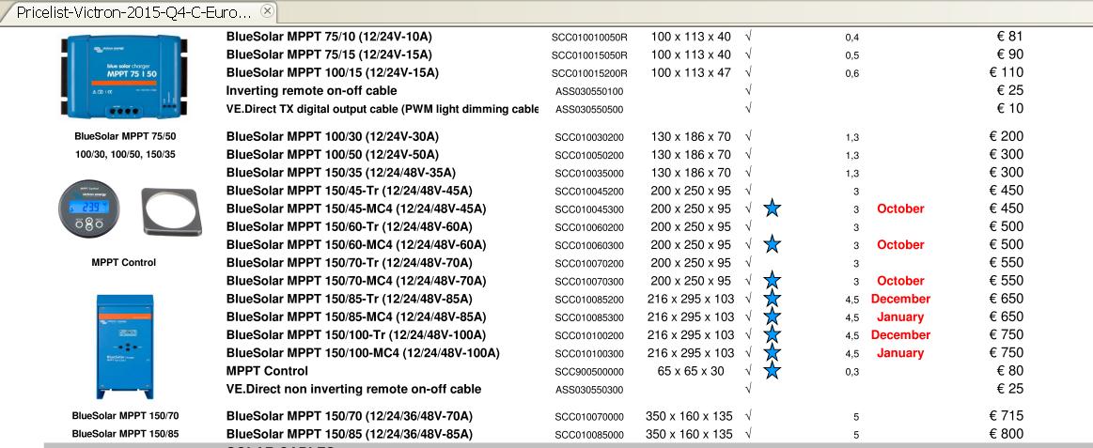
Task: Click the BlueSolar MPPT 75/50 charger image
Action: point(125,77)
